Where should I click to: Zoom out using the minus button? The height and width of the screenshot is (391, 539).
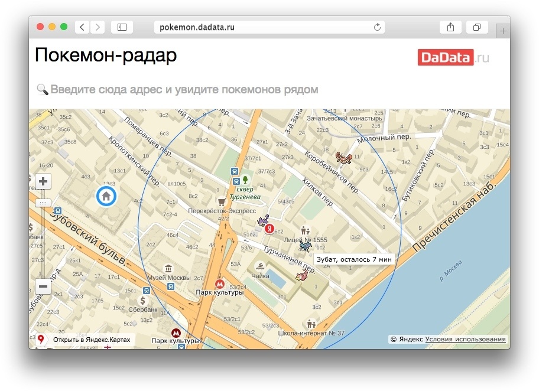[x=43, y=286]
